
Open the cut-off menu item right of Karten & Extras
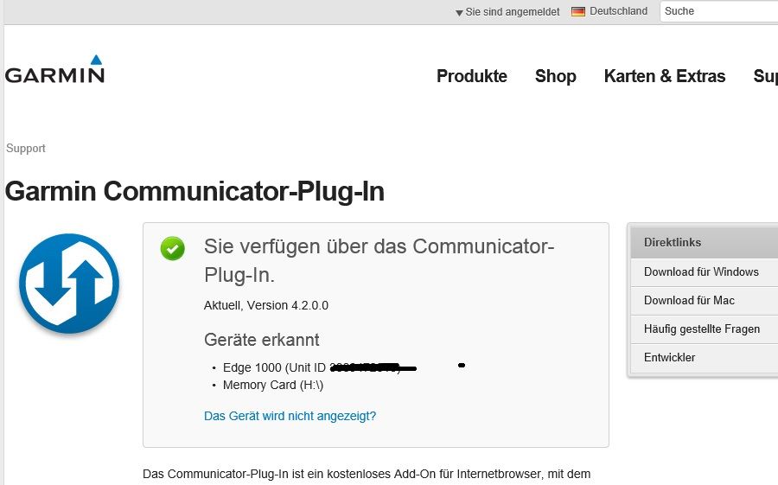pyautogui.click(x=765, y=76)
